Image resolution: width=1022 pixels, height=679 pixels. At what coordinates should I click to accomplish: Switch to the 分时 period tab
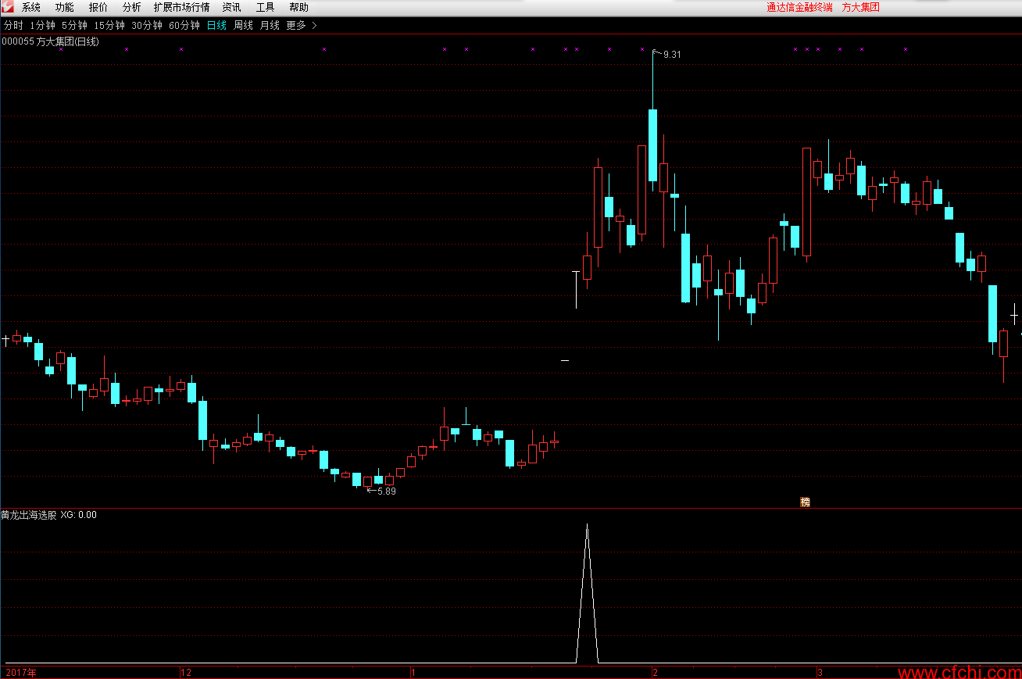coord(13,25)
